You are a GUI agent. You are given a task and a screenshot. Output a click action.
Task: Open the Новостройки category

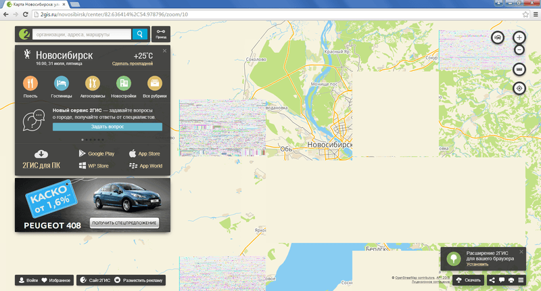tap(123, 83)
